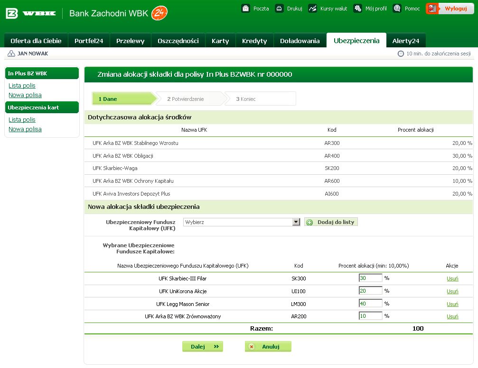478x368 pixels.
Task: Click the LM300 code cell
Action: (299, 304)
